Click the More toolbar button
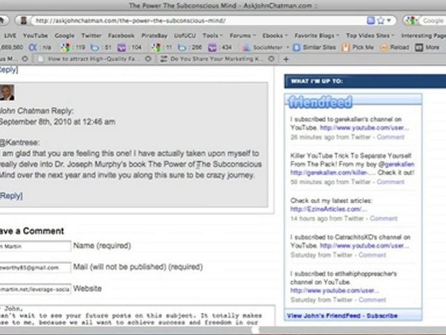The height and width of the screenshot is (335, 446). tap(427, 47)
